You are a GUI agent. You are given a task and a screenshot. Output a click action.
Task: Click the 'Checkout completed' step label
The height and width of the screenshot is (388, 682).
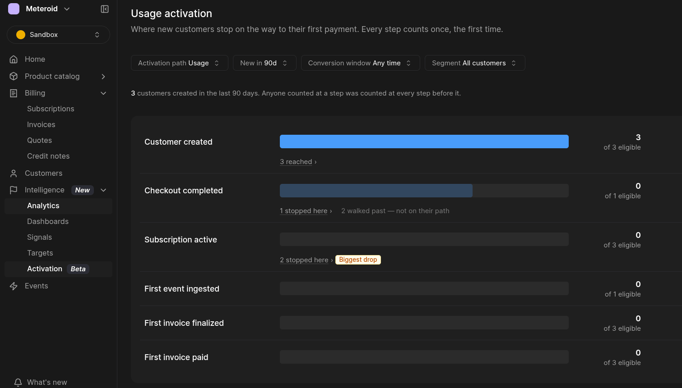[184, 191]
